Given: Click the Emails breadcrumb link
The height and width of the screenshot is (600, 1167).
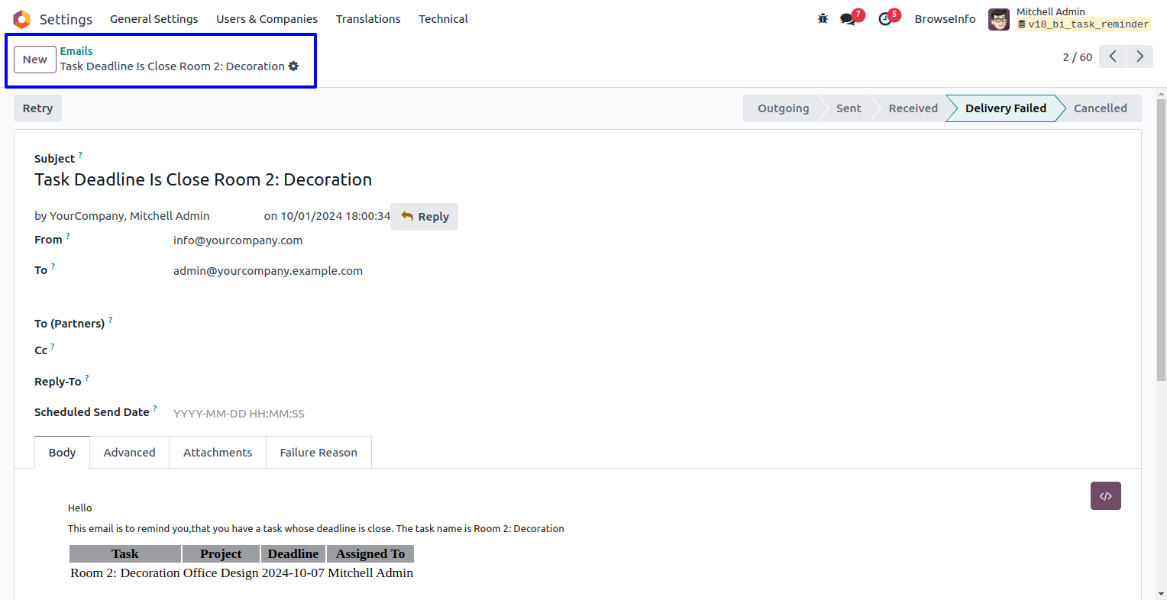Looking at the screenshot, I should pos(76,51).
